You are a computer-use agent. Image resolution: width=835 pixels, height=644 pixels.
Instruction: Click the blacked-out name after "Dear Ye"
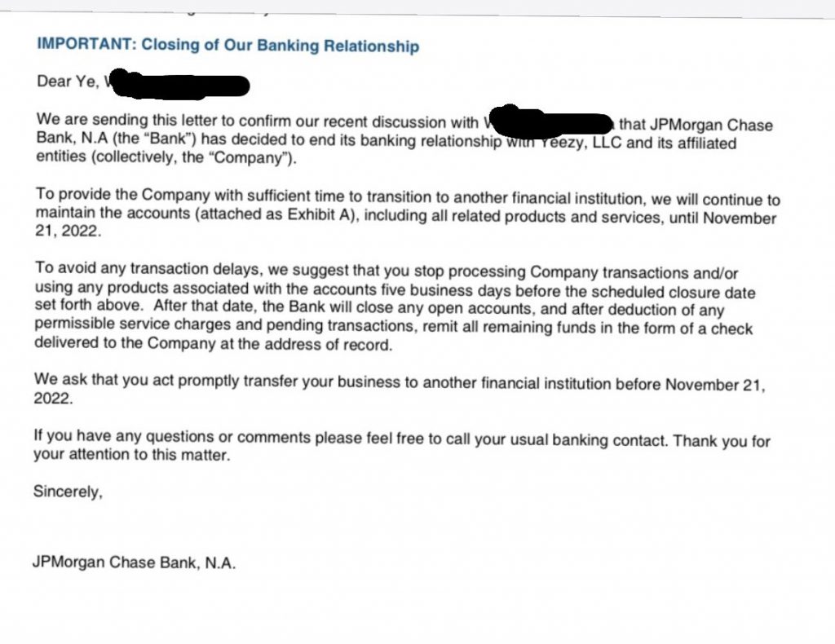(178, 83)
